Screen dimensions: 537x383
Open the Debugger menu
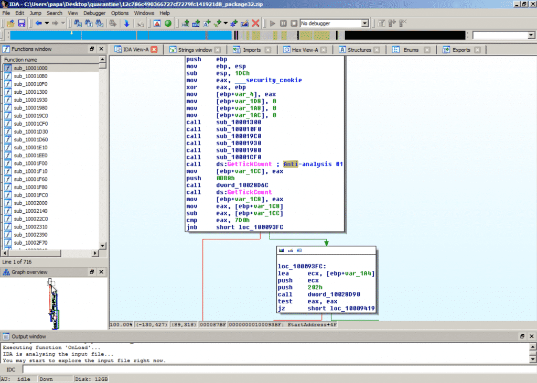94,13
